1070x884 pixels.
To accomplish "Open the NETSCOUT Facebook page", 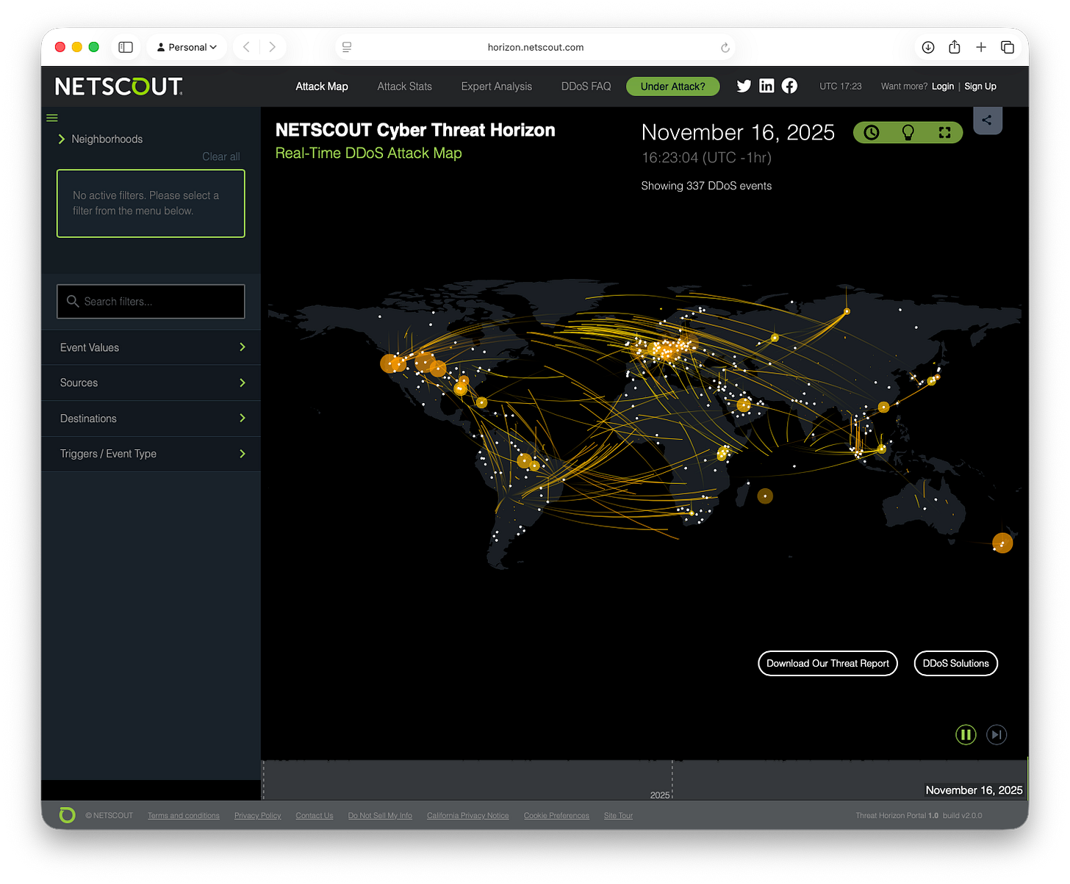I will [x=789, y=86].
